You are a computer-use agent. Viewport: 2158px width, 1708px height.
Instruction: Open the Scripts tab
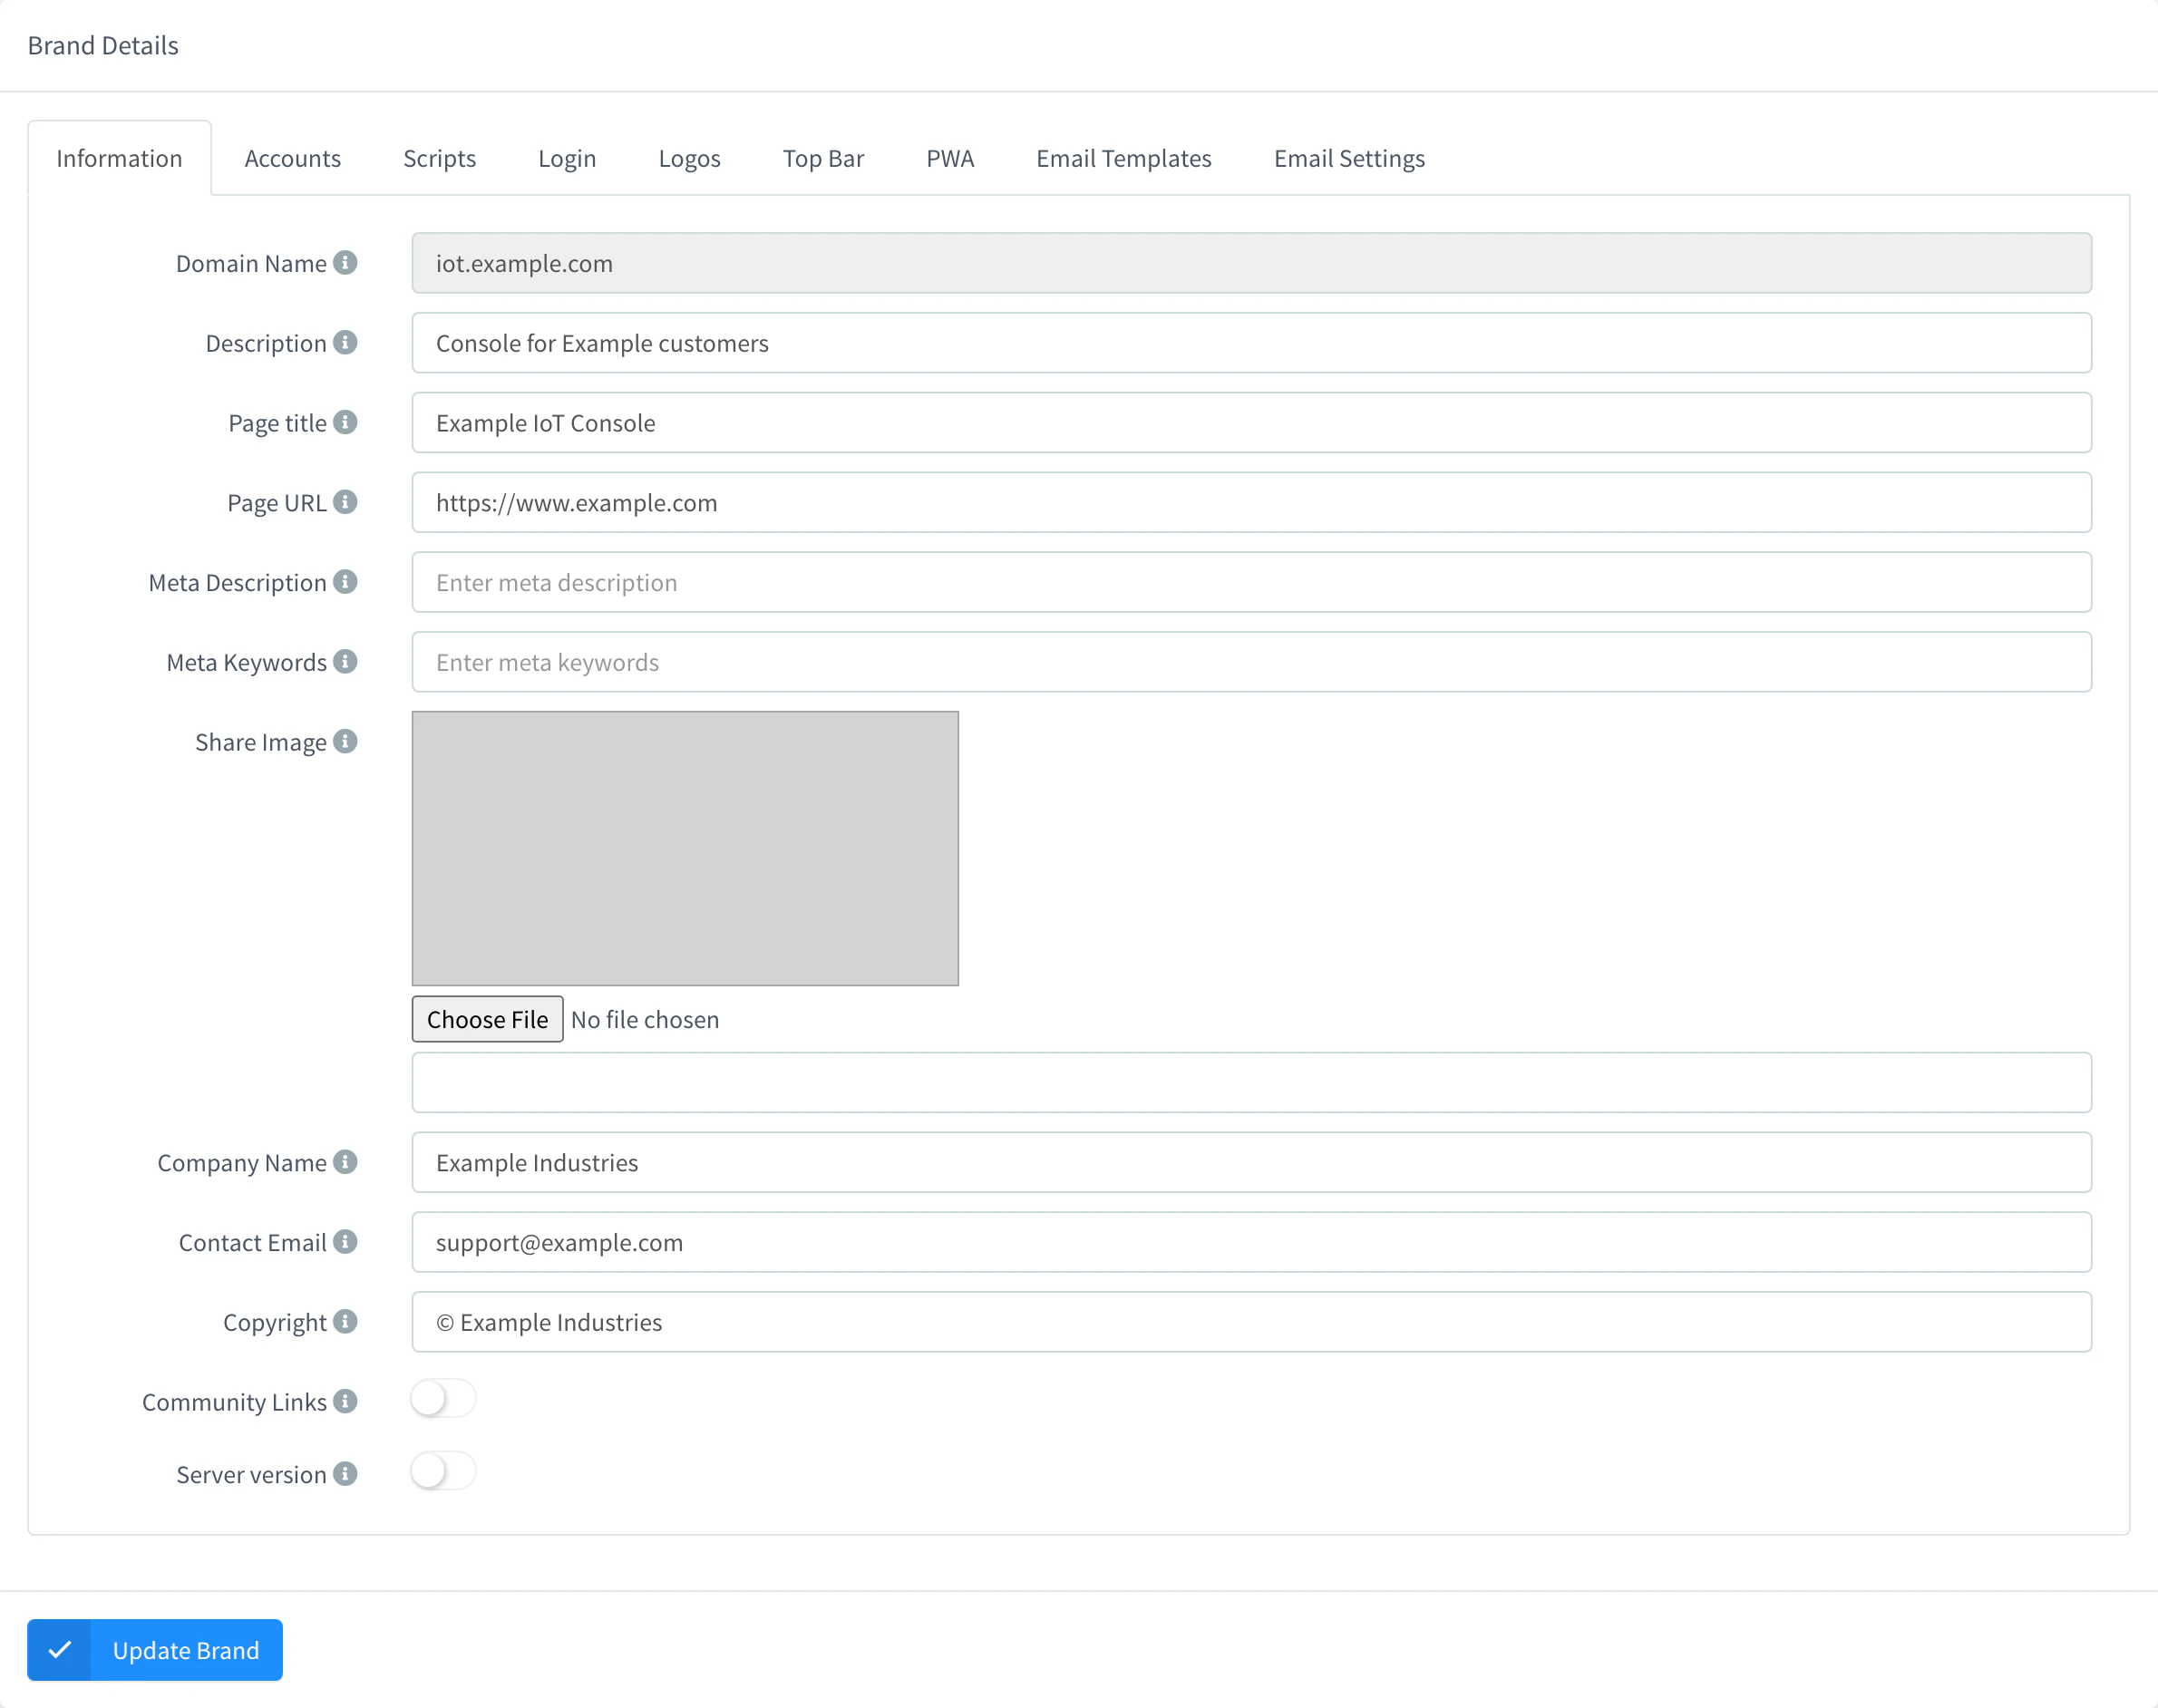click(x=439, y=158)
